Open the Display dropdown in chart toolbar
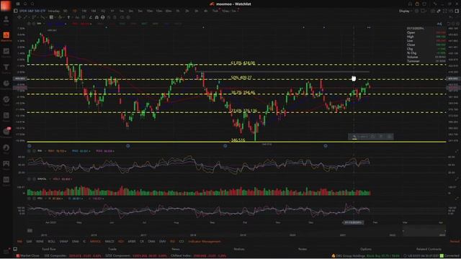This screenshot has width=461, height=259. tap(406, 11)
